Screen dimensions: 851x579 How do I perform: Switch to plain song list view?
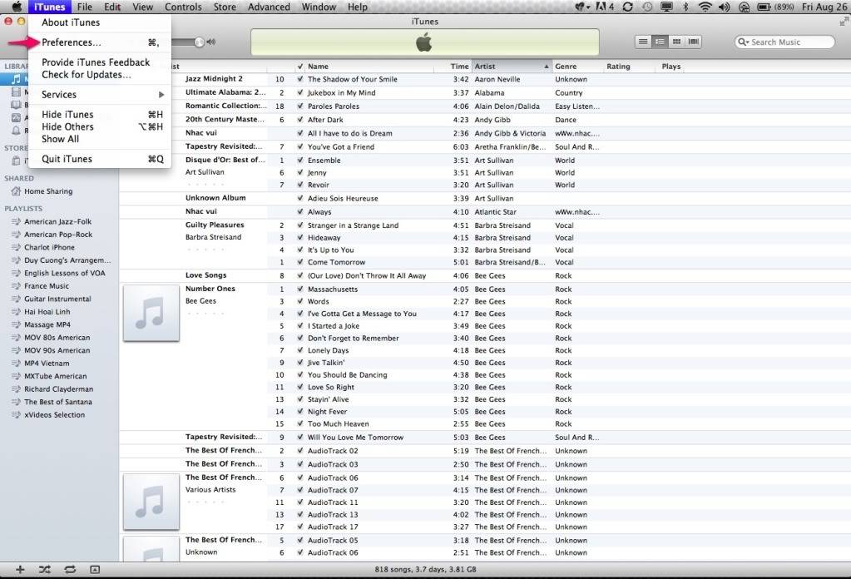click(643, 42)
